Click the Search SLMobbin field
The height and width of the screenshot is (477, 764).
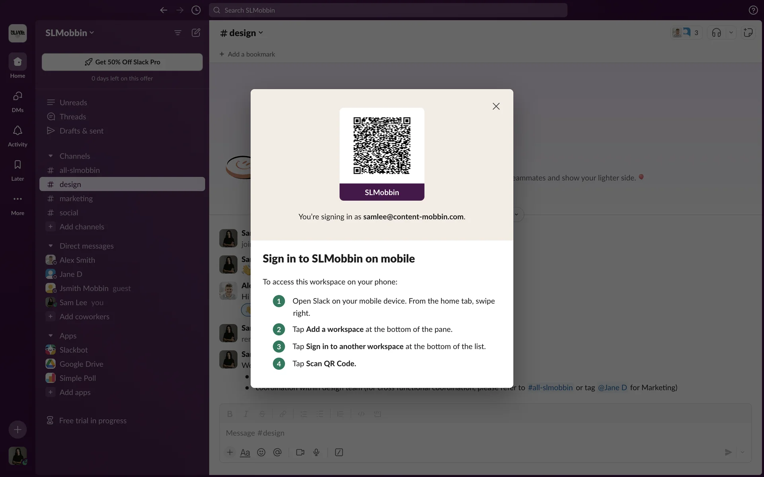pyautogui.click(x=388, y=10)
